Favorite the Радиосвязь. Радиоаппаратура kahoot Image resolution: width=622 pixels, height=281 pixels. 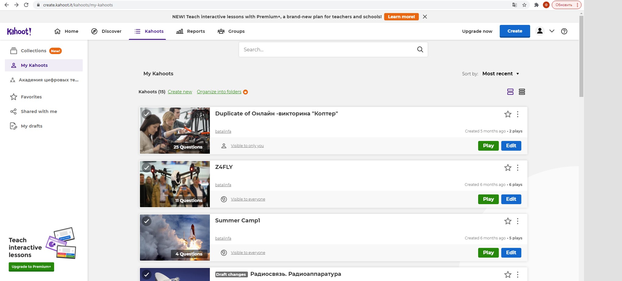[508, 275]
